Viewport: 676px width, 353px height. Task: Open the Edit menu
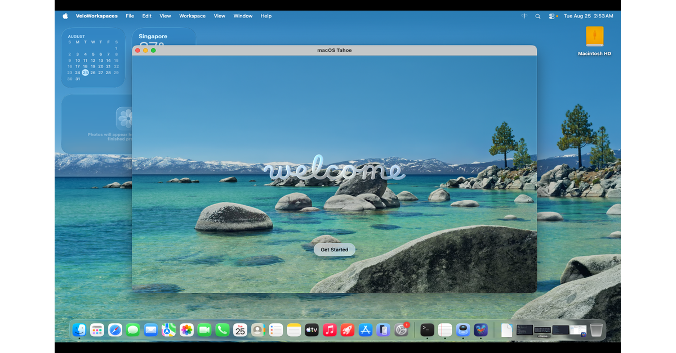pos(146,16)
